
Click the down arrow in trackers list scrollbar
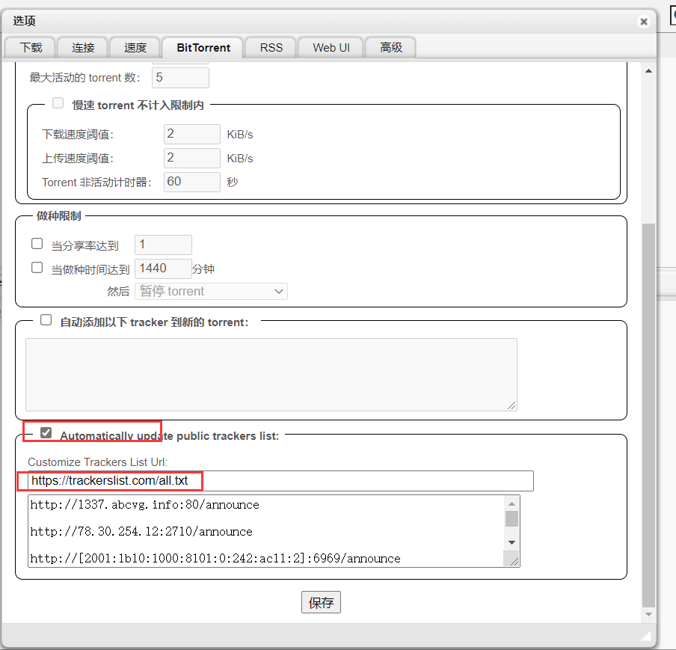511,542
